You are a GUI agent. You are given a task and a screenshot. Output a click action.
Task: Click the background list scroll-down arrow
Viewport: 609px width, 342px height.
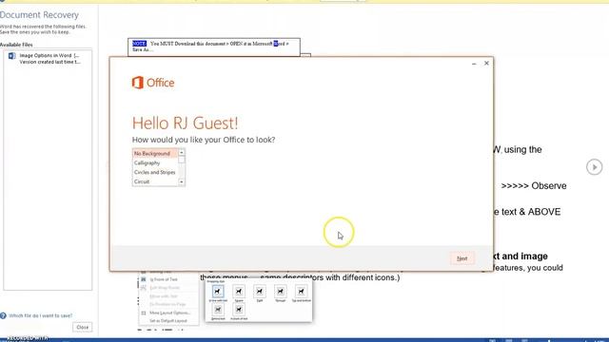click(x=182, y=181)
